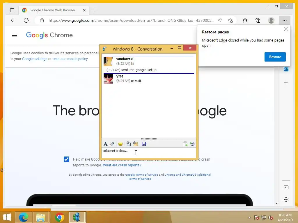Screen dimensions: 298x223
Task: Open the smiley emoticon picker
Action: [120, 144]
